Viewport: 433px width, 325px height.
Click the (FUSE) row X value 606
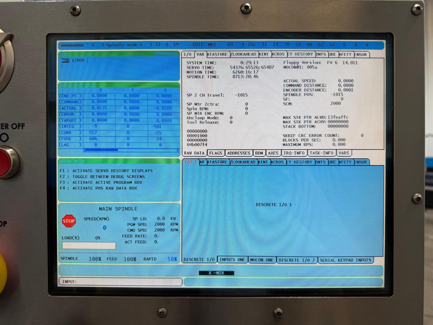point(93,138)
